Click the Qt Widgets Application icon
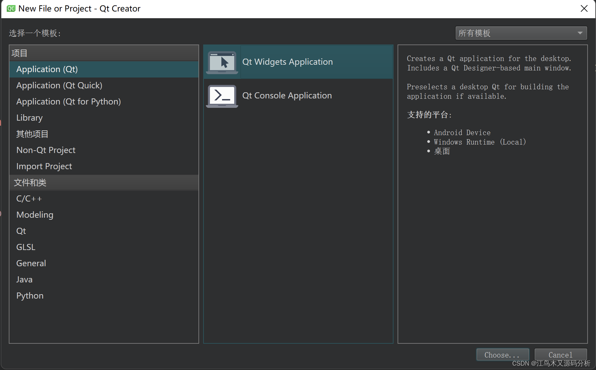 click(x=222, y=62)
